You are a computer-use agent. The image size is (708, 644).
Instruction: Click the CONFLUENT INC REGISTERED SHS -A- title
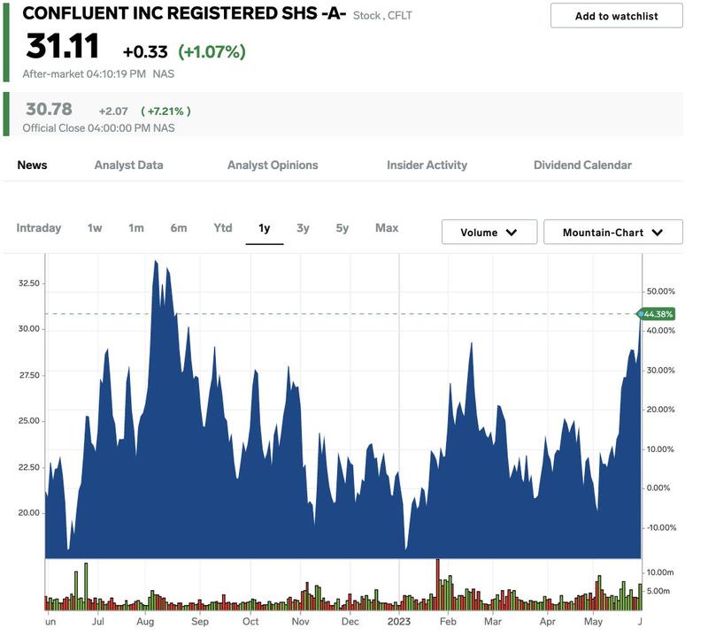point(184,13)
